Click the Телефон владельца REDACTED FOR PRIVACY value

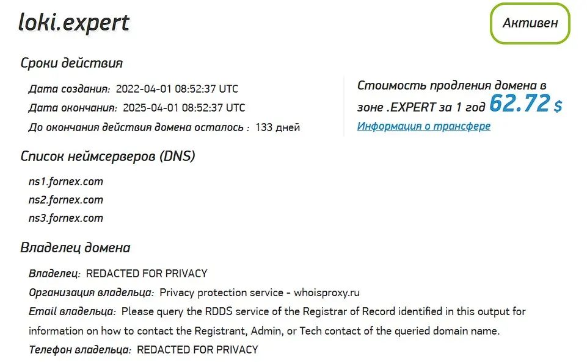pos(197,350)
